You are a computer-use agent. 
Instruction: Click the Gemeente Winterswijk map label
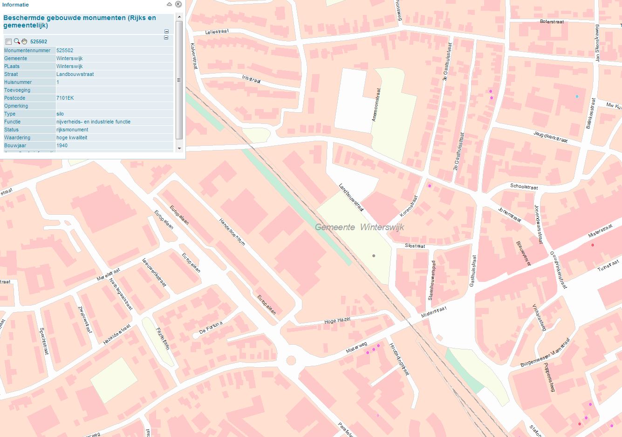click(359, 227)
